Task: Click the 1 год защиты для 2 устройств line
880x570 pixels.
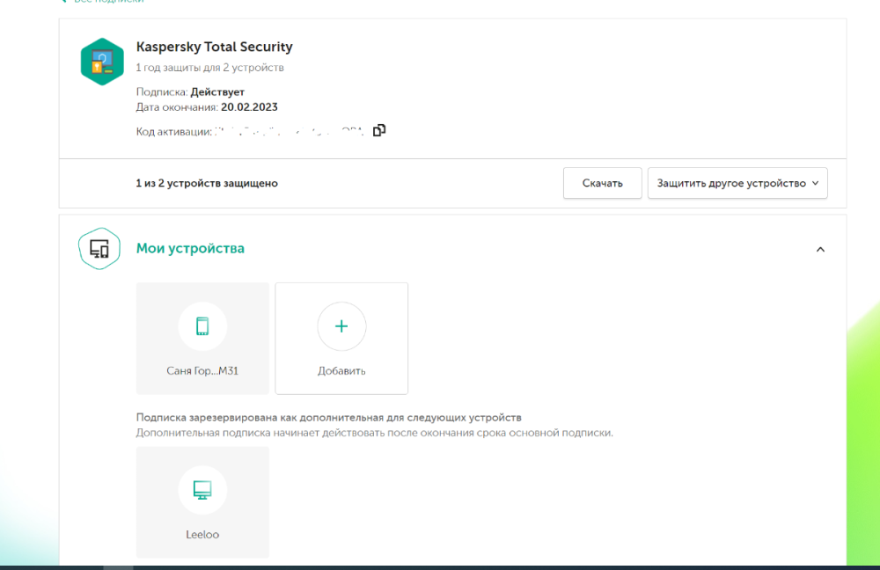Action: (x=209, y=68)
